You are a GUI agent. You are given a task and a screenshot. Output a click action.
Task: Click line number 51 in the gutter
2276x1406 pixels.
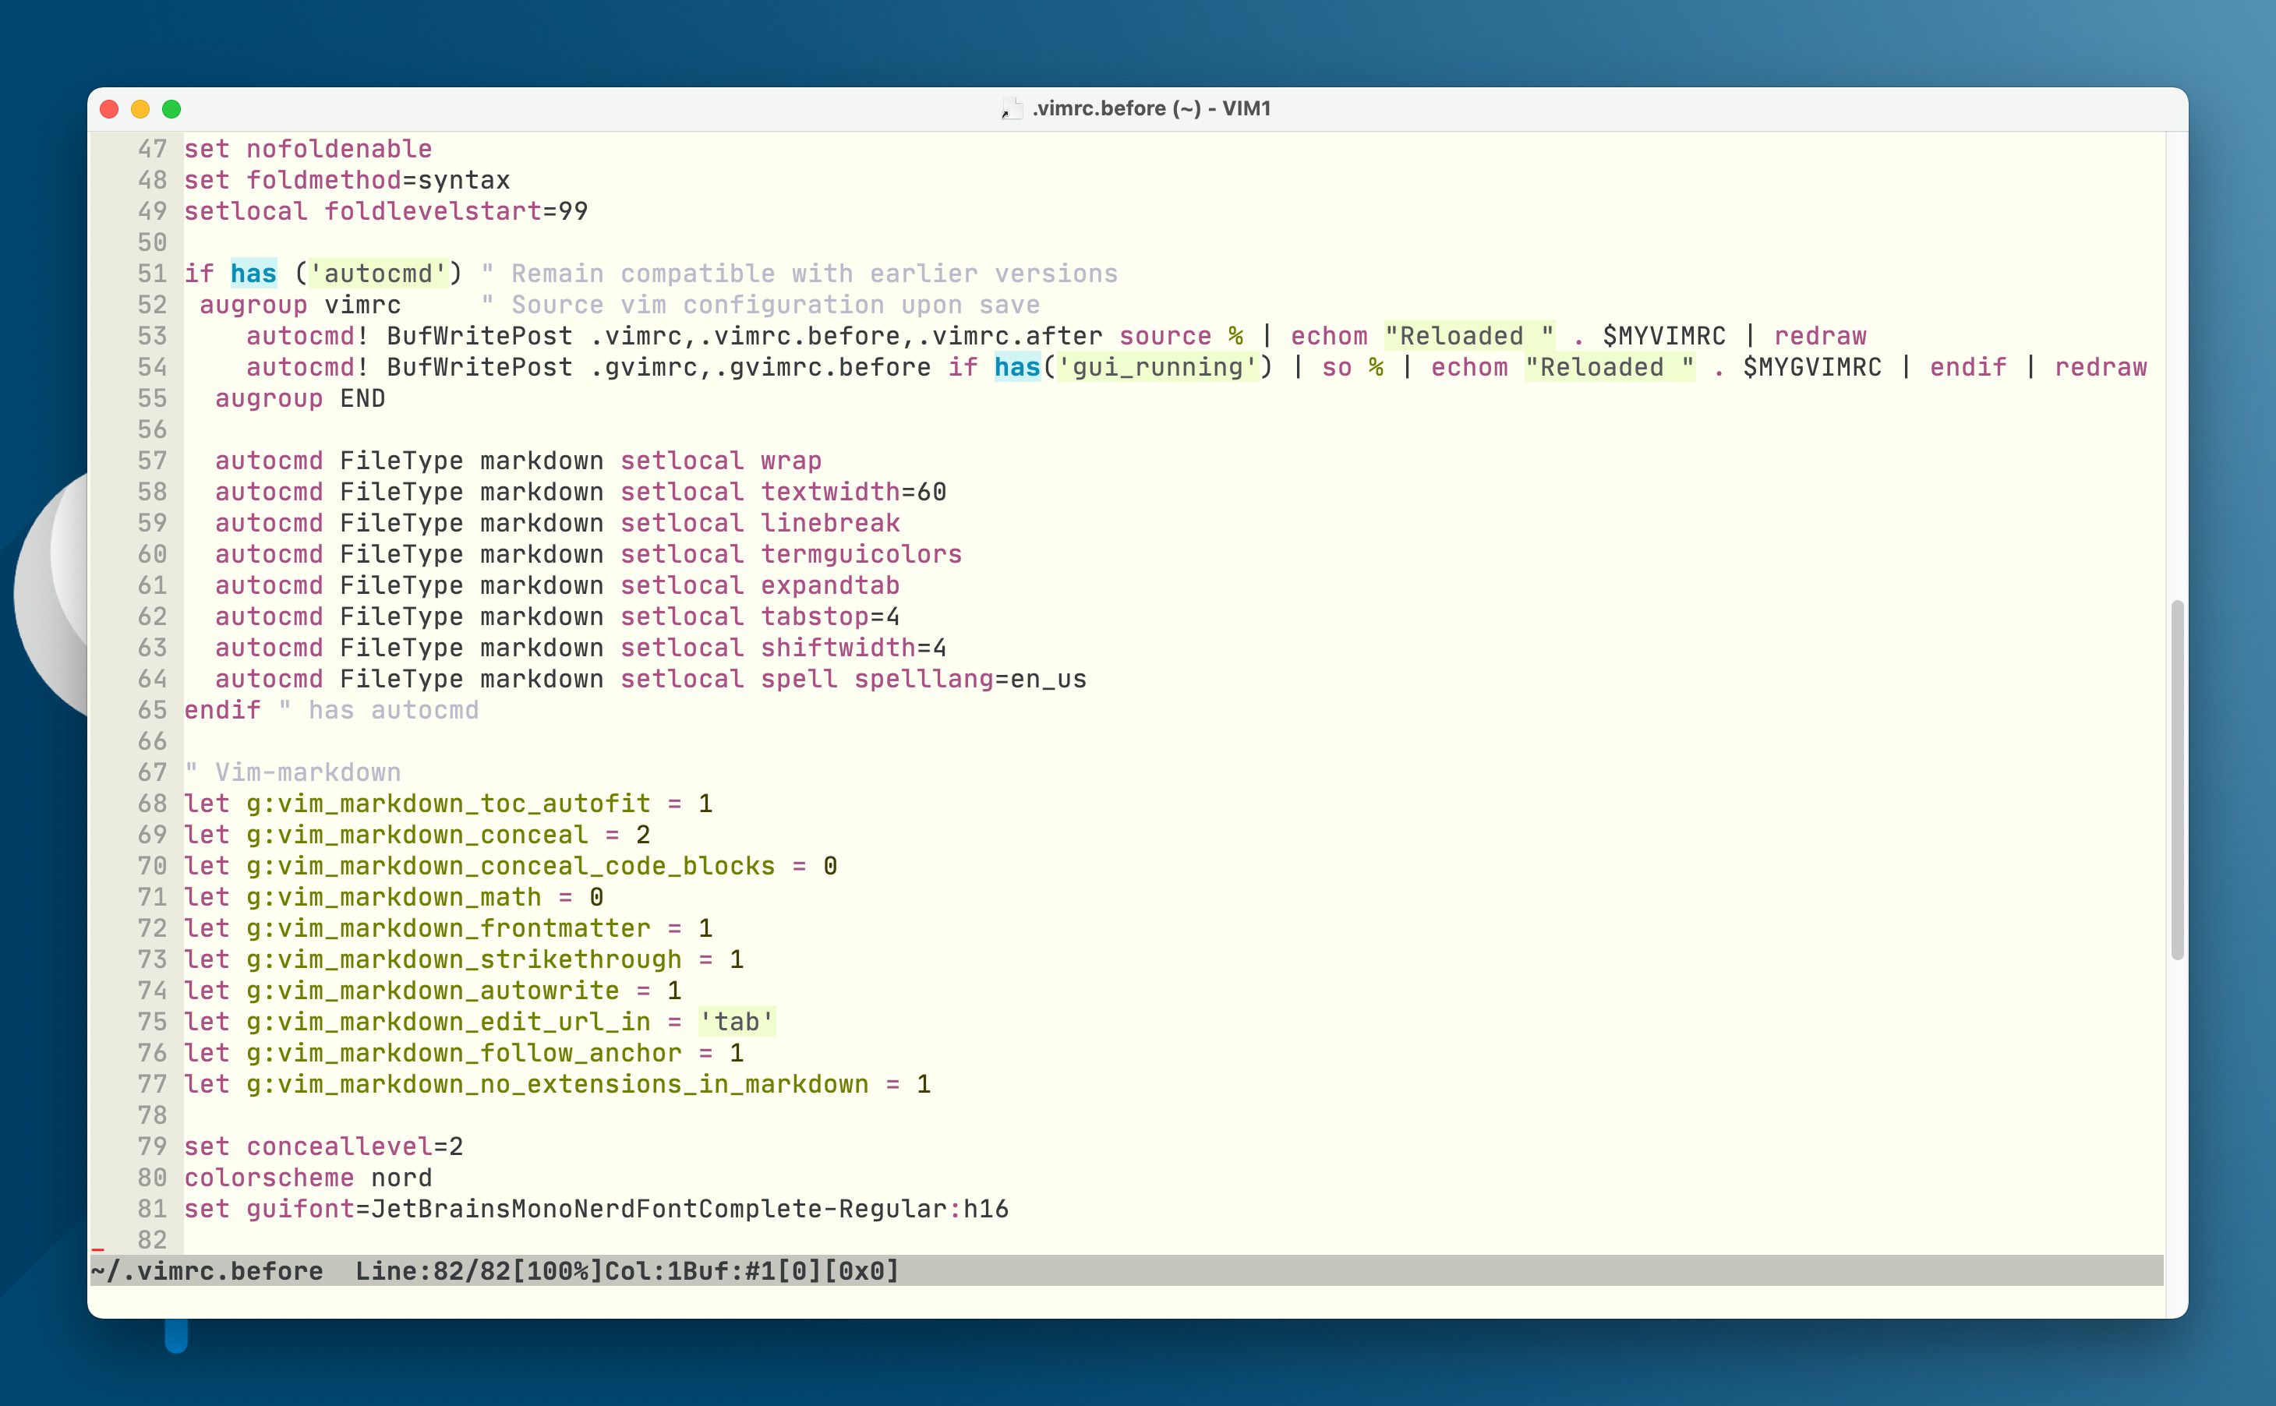click(151, 274)
